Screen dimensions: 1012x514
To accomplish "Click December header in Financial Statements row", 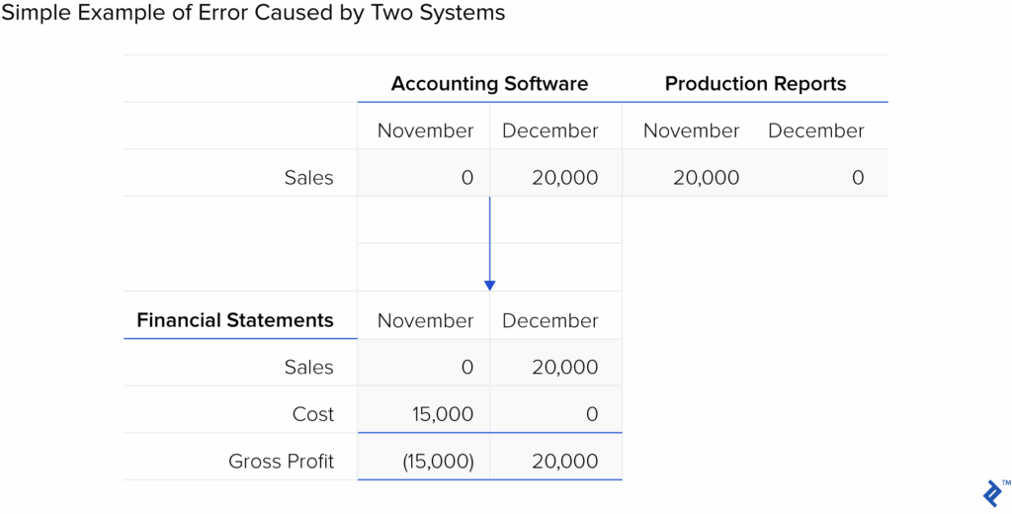I will click(549, 320).
